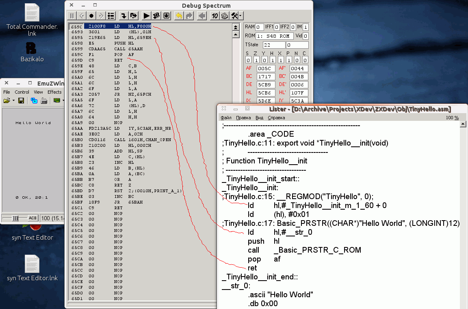Open the Правка menu in Lister
Image resolution: width=468 pixels, height=309 pixels.
[x=243, y=118]
